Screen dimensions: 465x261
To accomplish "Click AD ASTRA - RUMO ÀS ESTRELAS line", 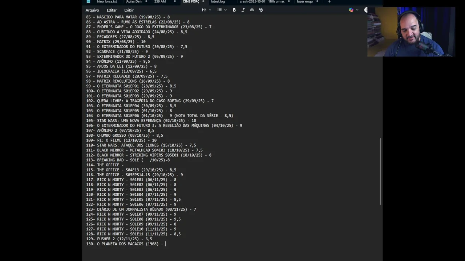I will tap(138, 22).
